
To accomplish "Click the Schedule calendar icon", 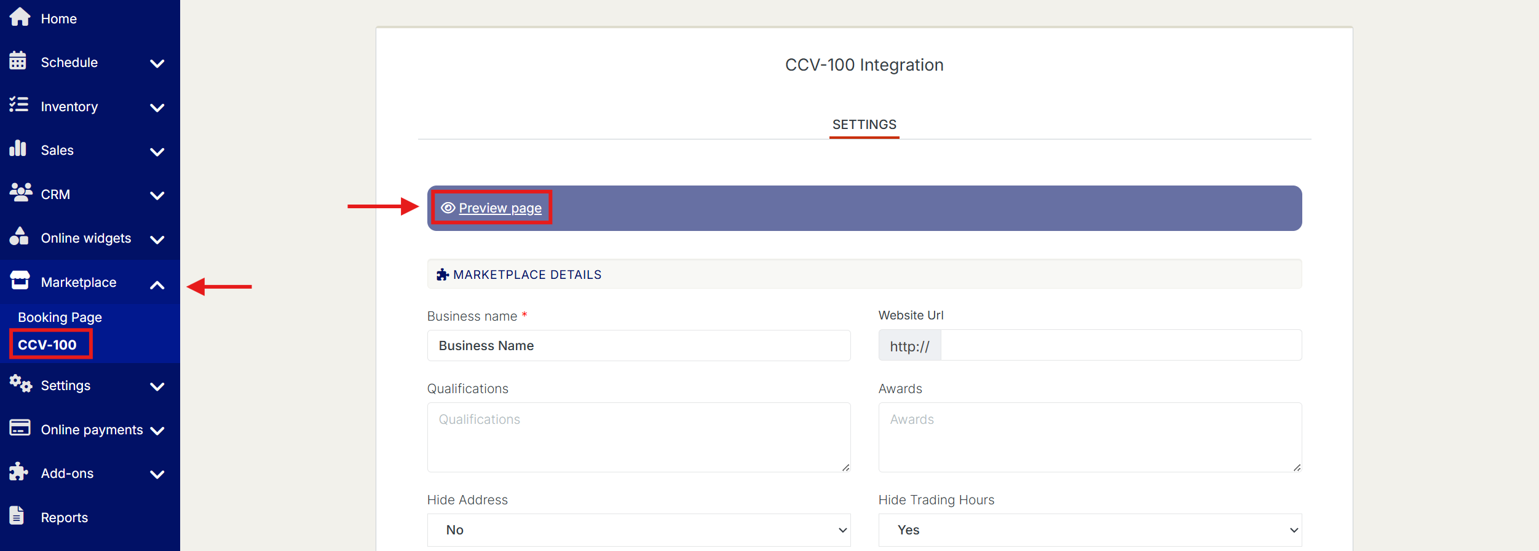I will coord(18,61).
